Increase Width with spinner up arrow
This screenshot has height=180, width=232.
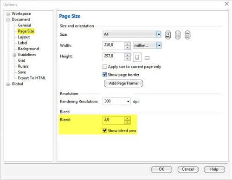coord(127,44)
